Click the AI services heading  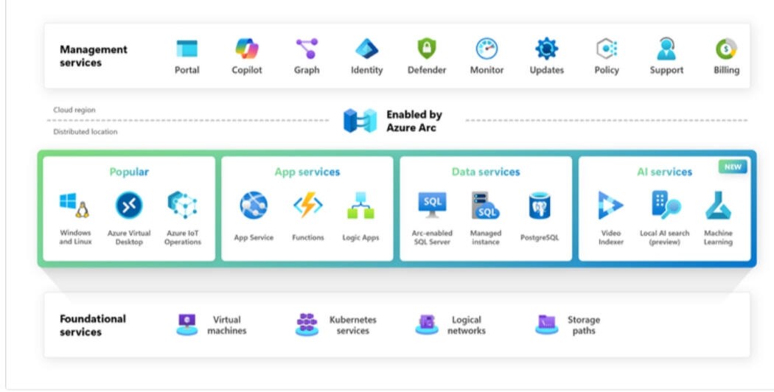(664, 172)
